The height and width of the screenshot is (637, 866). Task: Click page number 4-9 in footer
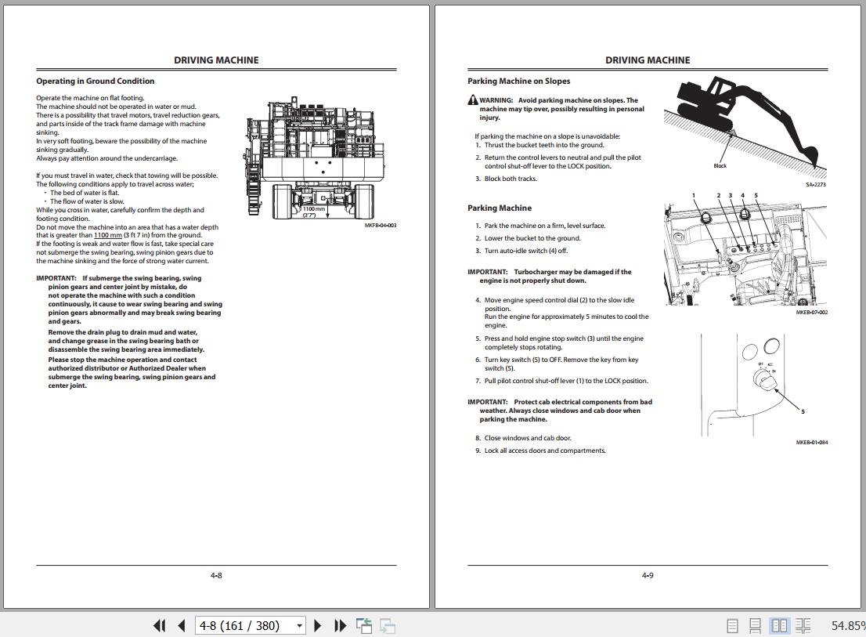[x=648, y=576]
